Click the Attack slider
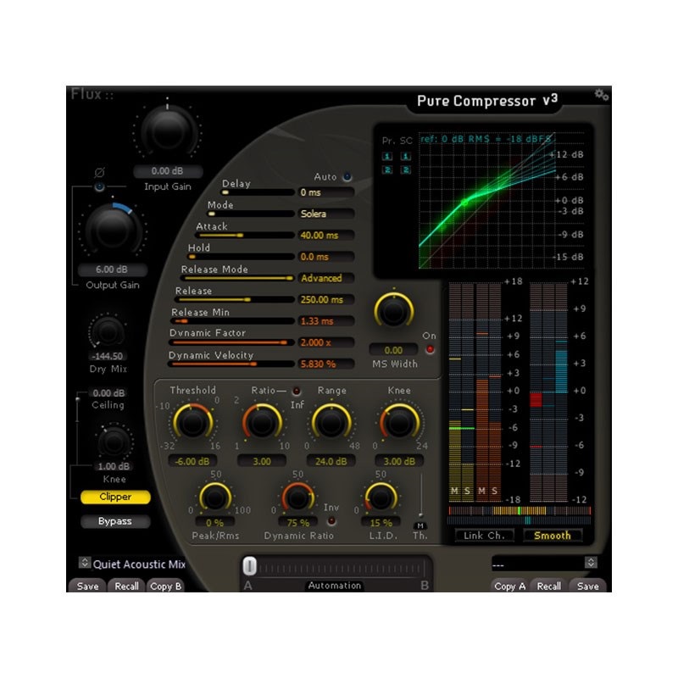The height and width of the screenshot is (678, 678). [x=245, y=236]
